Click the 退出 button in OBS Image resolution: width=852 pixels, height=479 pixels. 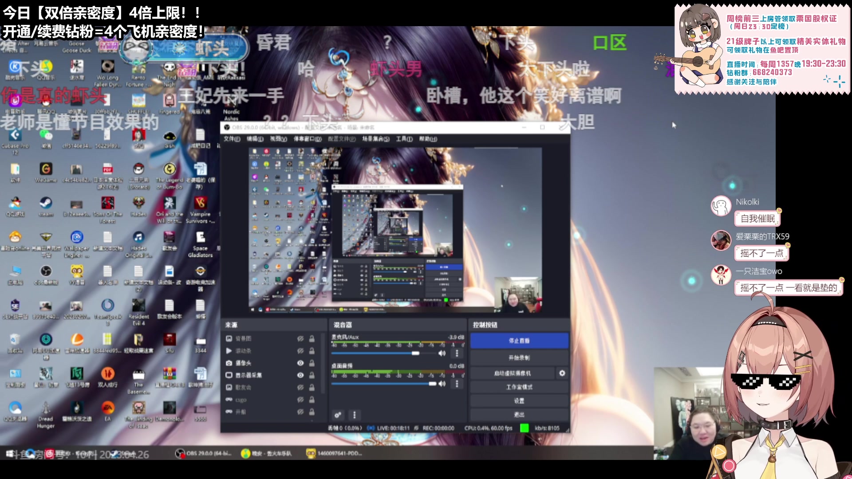point(519,414)
